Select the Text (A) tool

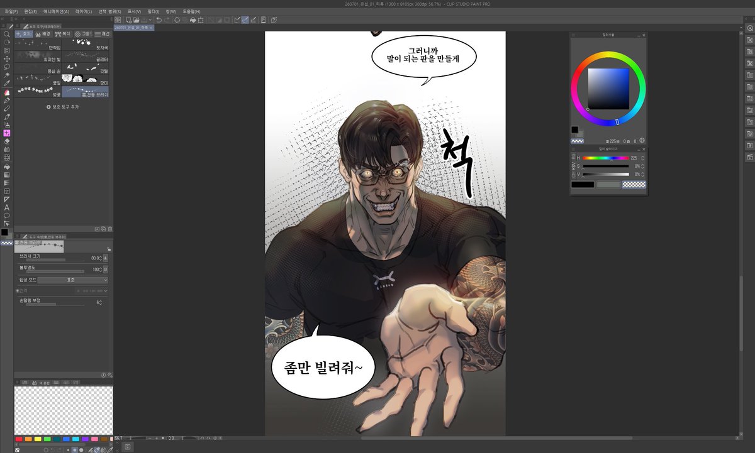(7, 207)
